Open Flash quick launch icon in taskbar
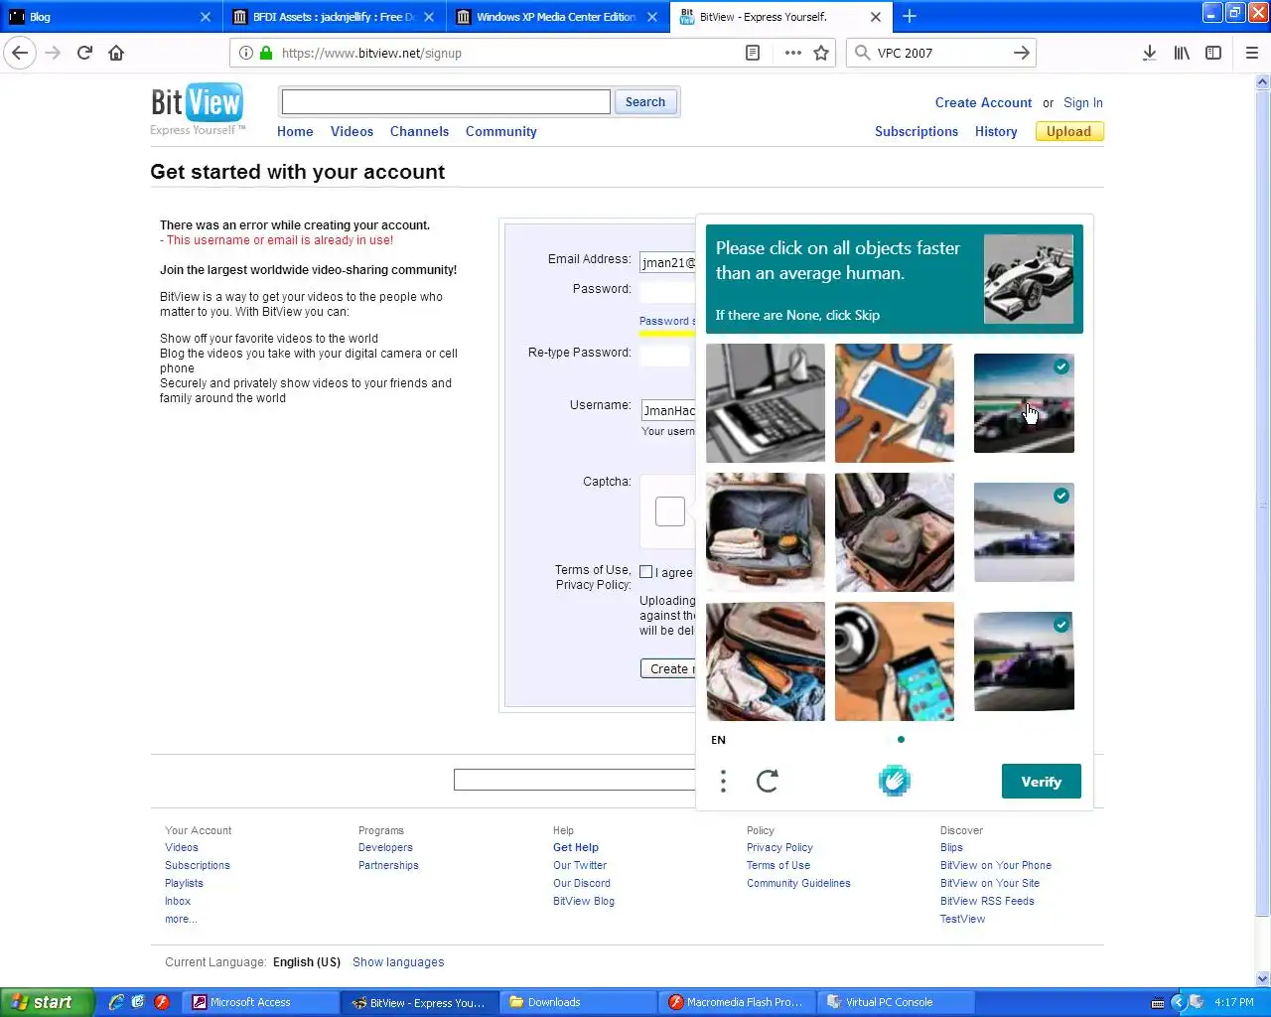The width and height of the screenshot is (1271, 1017). [x=162, y=1002]
